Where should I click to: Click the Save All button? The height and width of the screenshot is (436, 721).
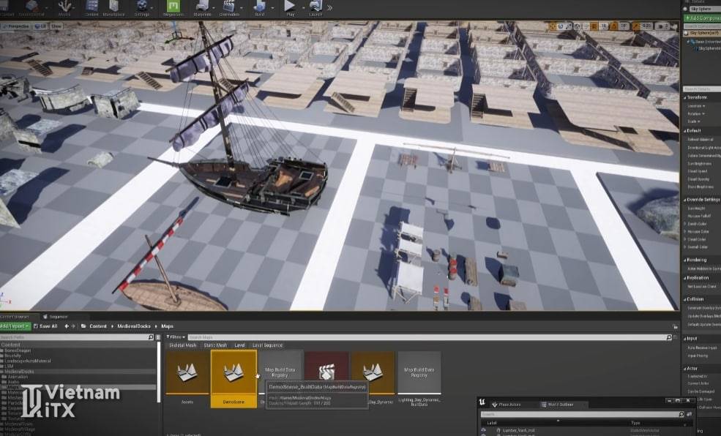click(47, 326)
